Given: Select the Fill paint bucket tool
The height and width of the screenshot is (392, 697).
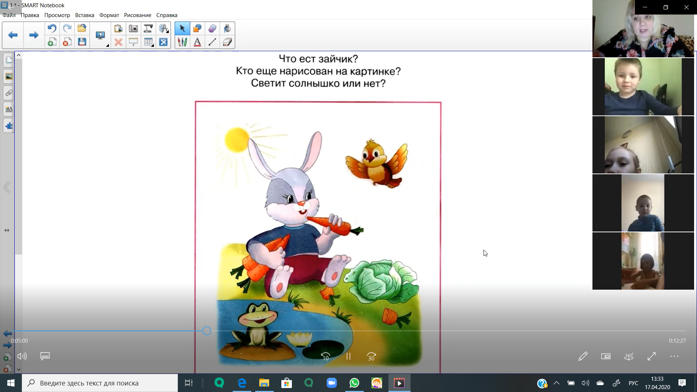Looking at the screenshot, I should [x=227, y=28].
